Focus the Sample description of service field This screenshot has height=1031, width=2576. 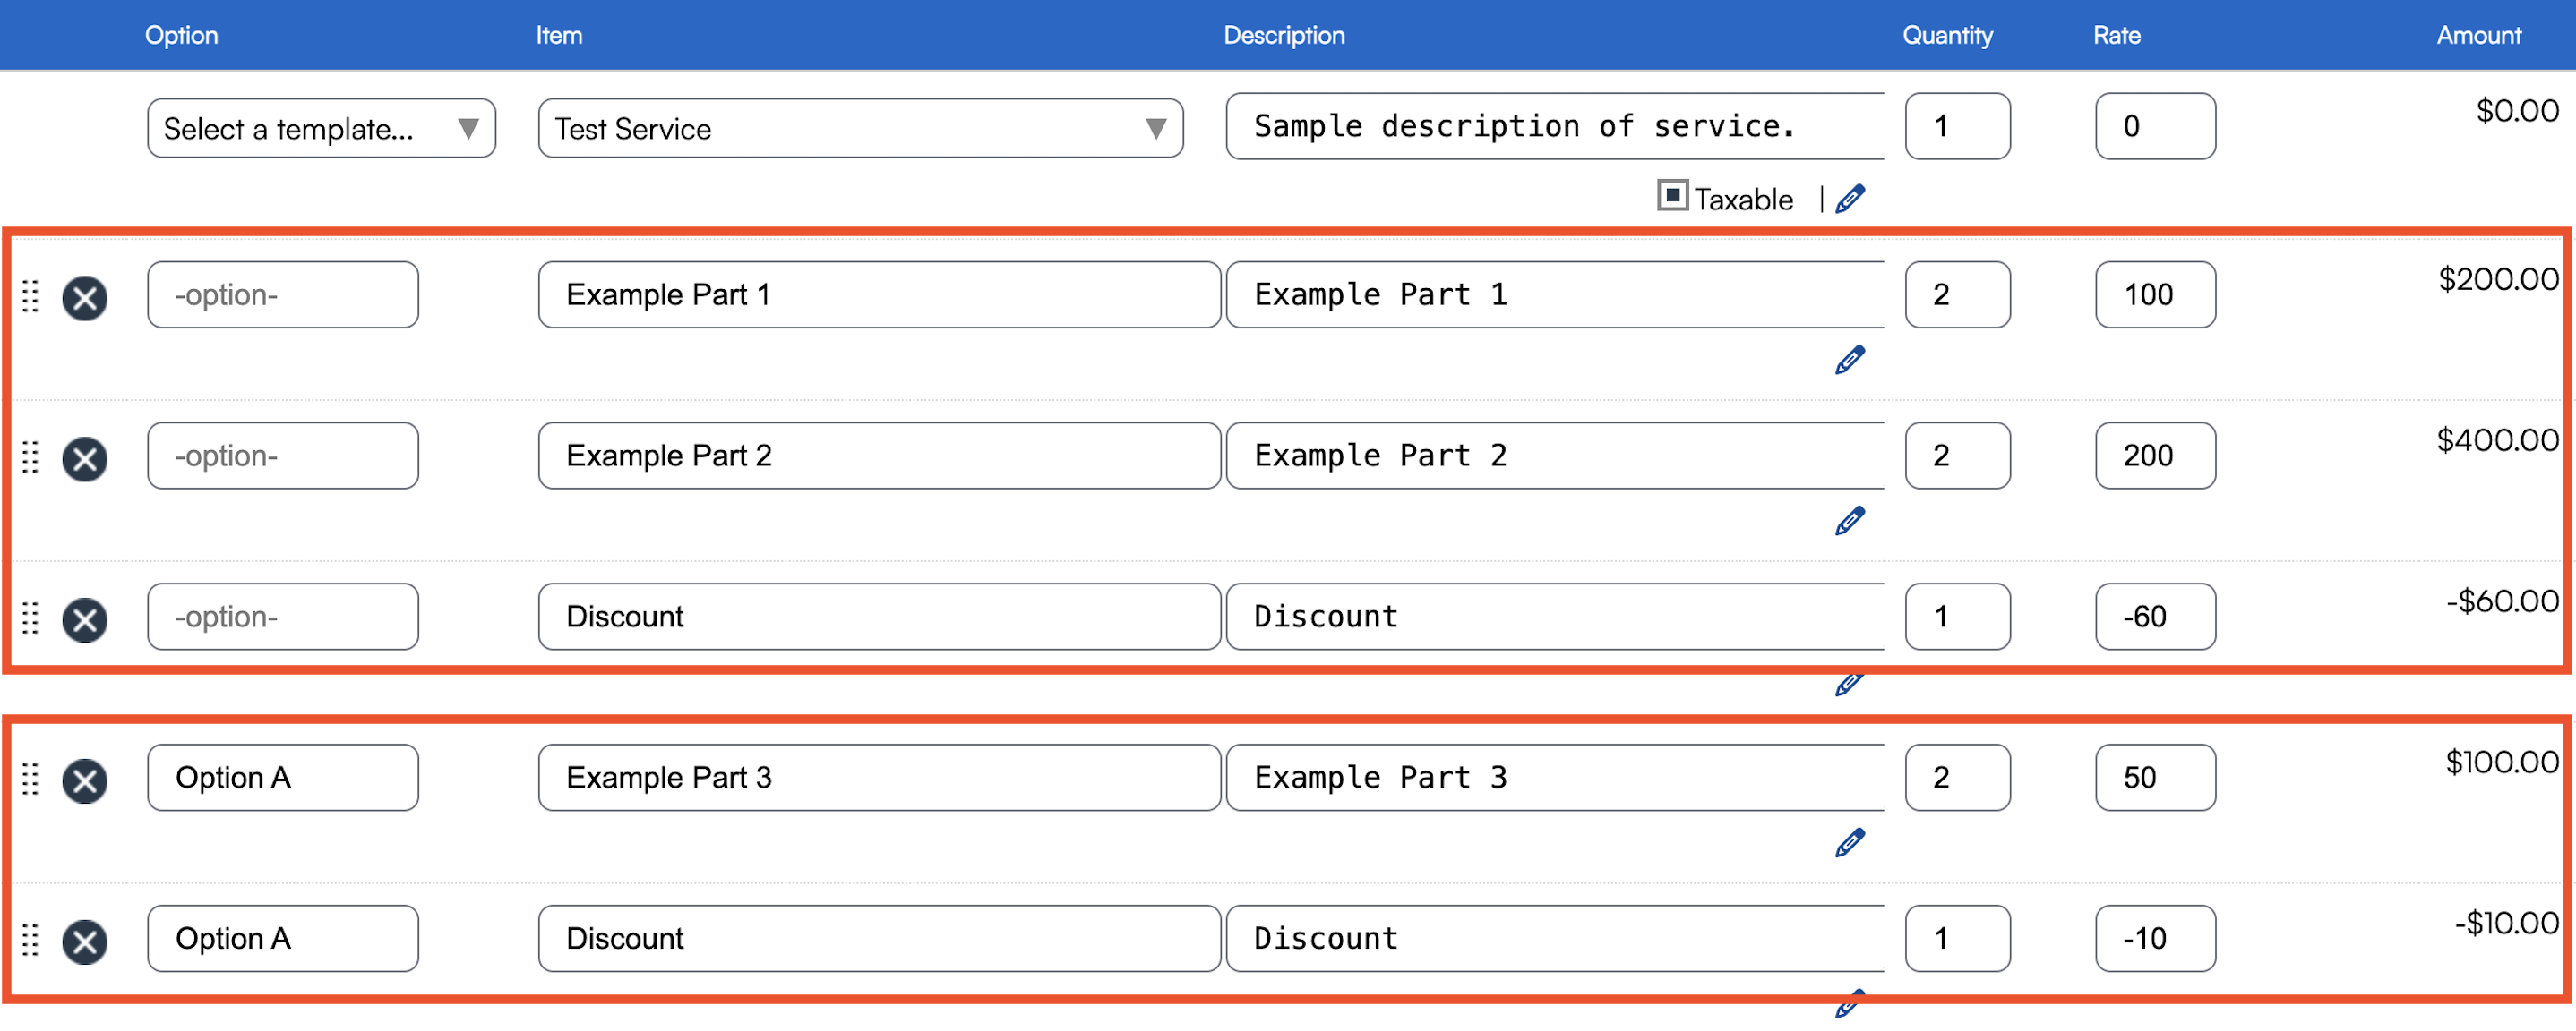point(1553,127)
